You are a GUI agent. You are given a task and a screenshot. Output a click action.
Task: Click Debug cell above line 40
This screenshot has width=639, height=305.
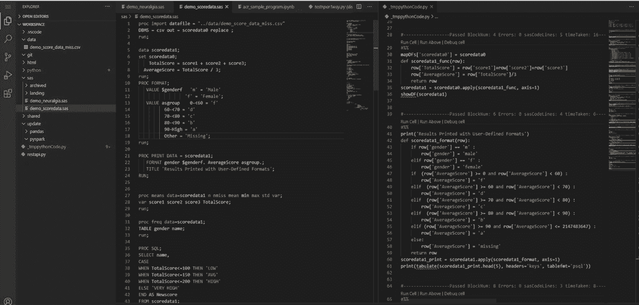point(454,122)
